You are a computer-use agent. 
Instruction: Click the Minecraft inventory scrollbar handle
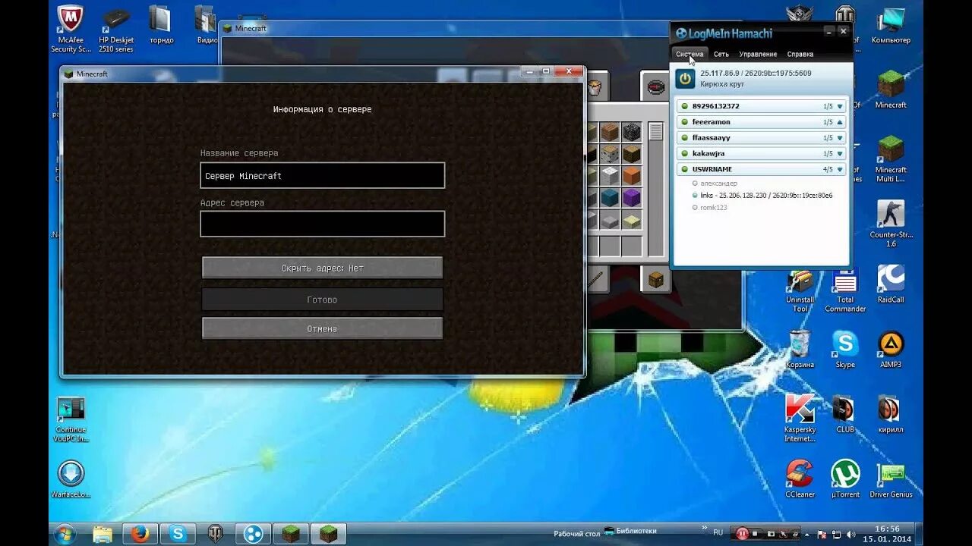[655, 132]
